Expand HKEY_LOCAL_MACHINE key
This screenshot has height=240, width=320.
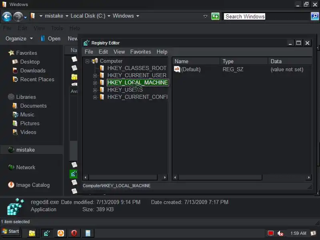coord(95,83)
